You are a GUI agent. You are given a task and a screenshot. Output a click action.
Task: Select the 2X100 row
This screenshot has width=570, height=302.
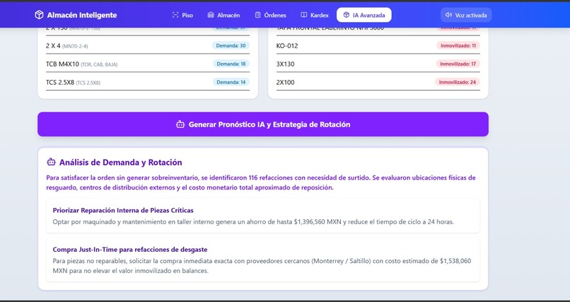[378, 82]
